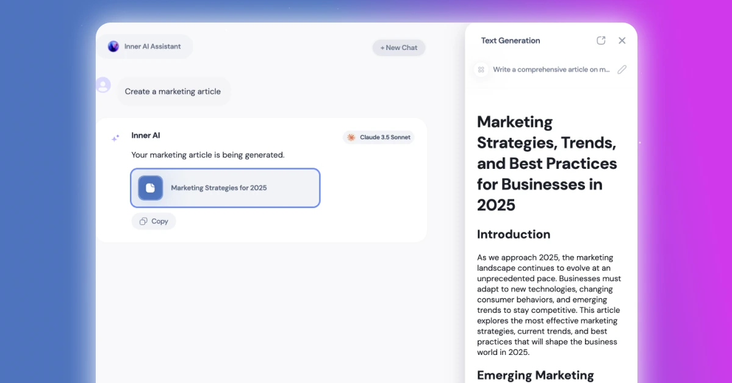Image resolution: width=732 pixels, height=383 pixels.
Task: Click the 'Write a comprehensive article' prompt field
Action: tap(551, 70)
